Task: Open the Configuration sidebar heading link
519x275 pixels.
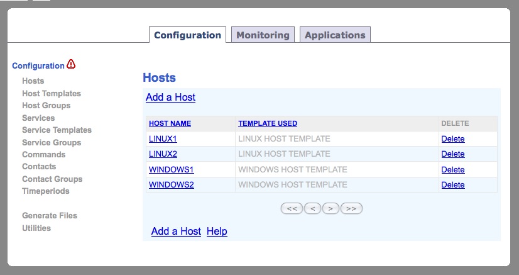Action: [38, 65]
